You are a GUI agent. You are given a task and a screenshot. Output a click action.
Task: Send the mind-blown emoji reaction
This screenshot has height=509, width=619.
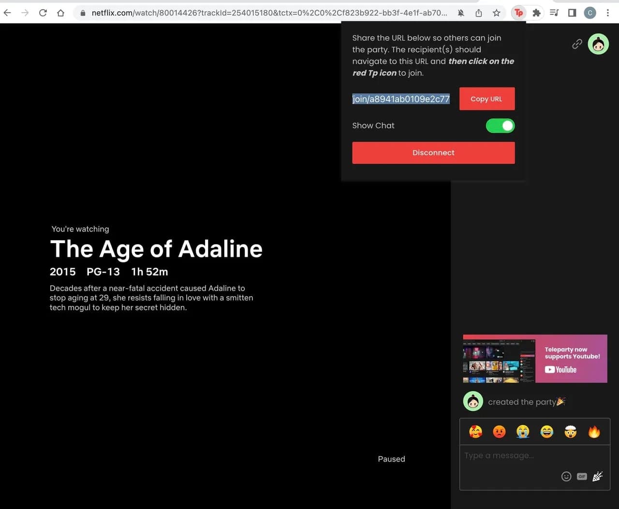pos(570,431)
